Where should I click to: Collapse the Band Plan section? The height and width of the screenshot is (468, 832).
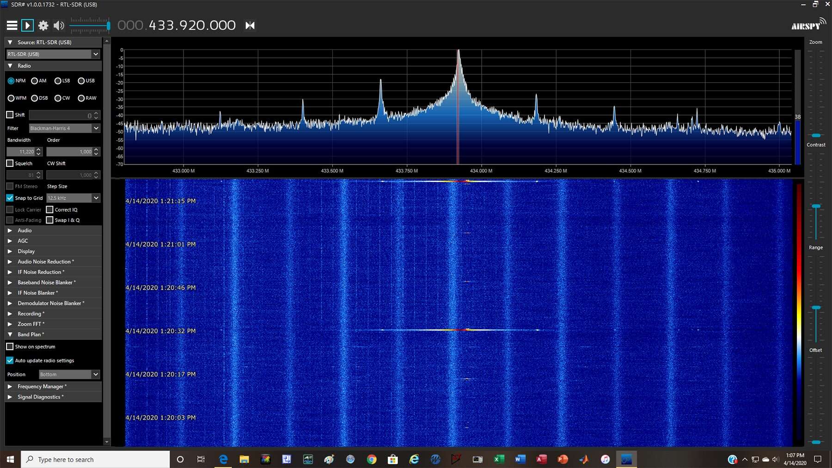10,334
